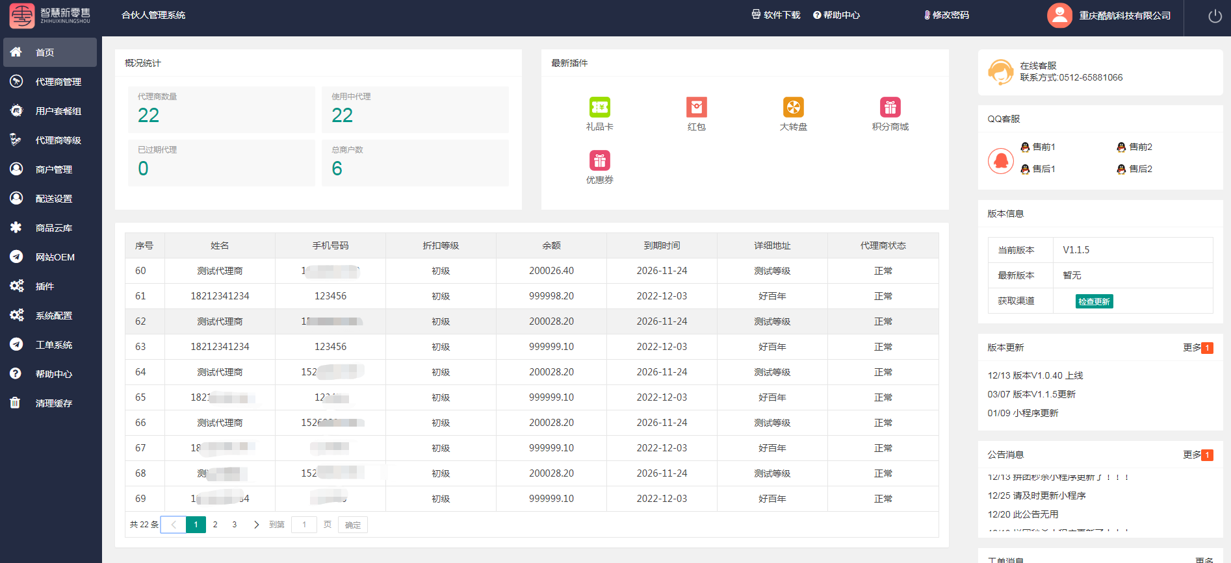Open the 礼品卡 plugin icon
This screenshot has height=563, width=1231.
pyautogui.click(x=599, y=106)
